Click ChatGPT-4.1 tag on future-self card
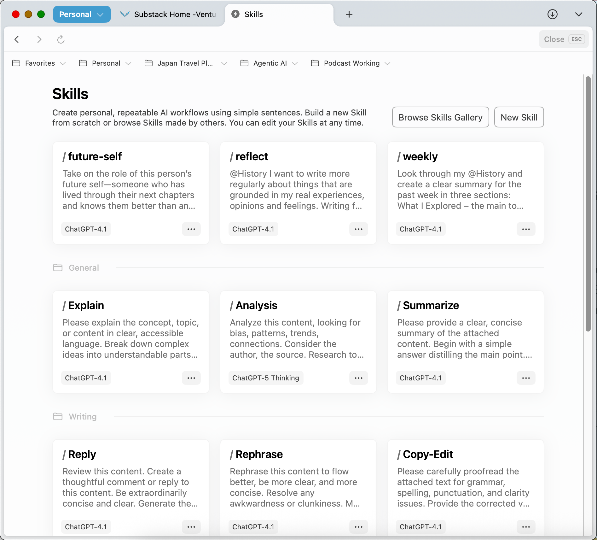 tap(86, 229)
